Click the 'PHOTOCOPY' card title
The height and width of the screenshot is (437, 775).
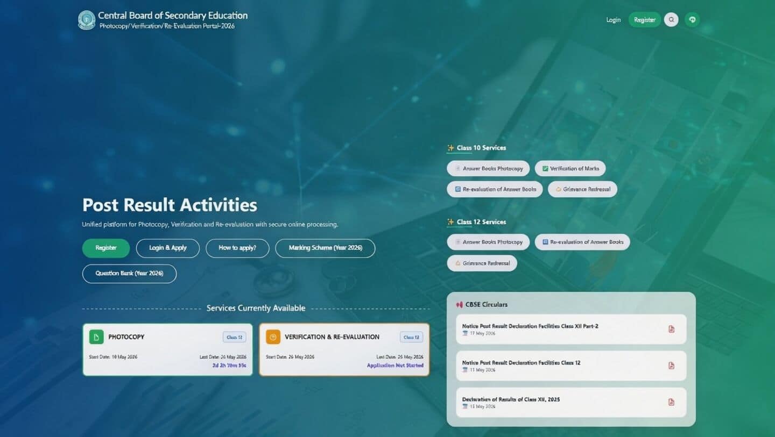pyautogui.click(x=126, y=337)
